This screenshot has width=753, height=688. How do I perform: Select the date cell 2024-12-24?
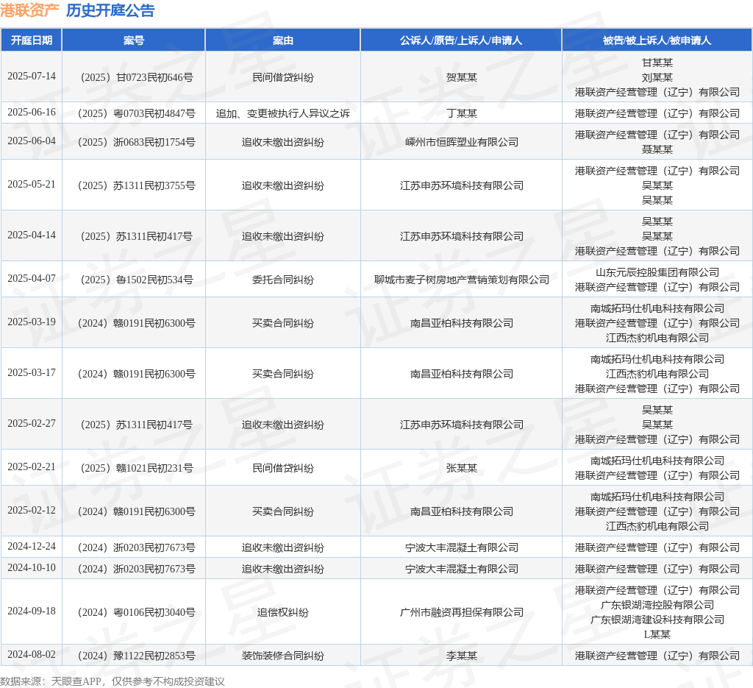point(32,547)
